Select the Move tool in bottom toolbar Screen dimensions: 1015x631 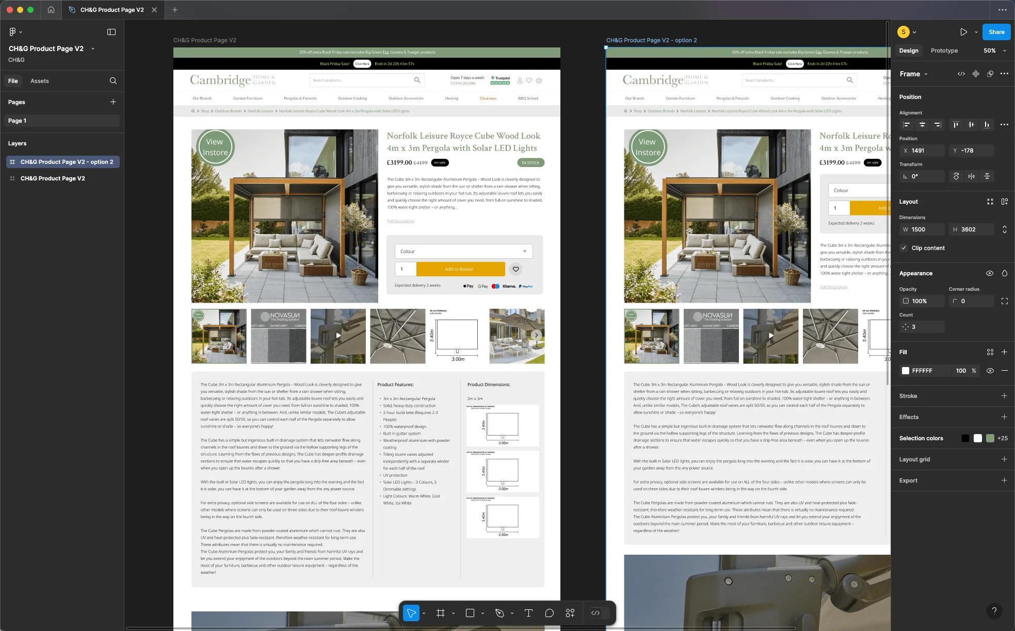(x=411, y=613)
